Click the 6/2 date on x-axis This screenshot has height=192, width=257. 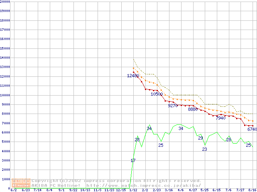[14, 190]
